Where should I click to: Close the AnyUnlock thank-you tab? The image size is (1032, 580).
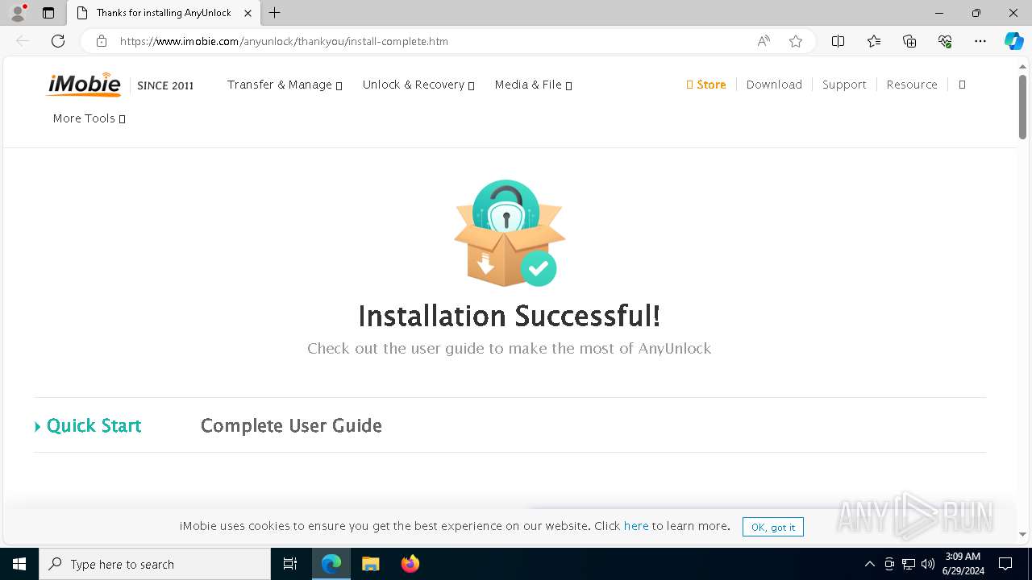[248, 13]
